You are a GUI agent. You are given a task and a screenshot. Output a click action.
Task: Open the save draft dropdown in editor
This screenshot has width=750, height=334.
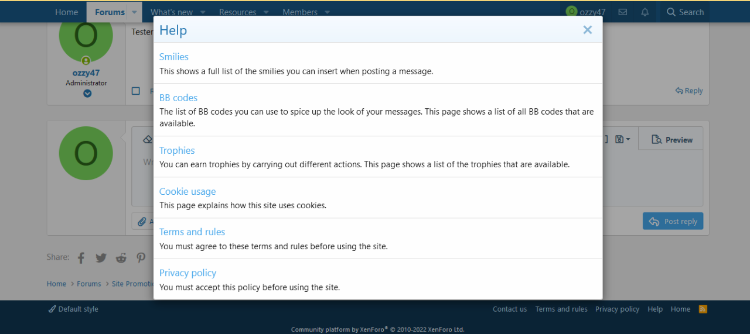(622, 140)
